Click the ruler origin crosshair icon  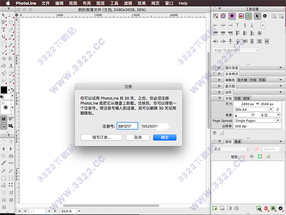point(17,15)
